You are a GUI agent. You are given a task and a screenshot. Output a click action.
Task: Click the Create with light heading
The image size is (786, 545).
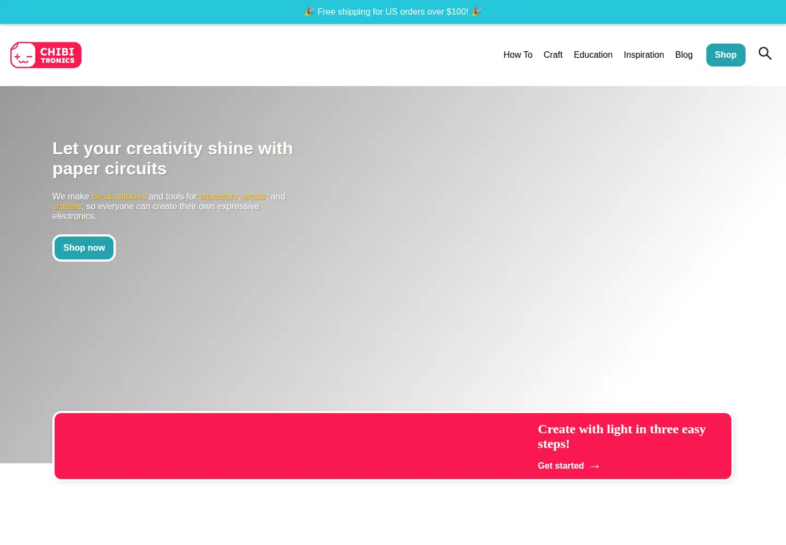621,437
